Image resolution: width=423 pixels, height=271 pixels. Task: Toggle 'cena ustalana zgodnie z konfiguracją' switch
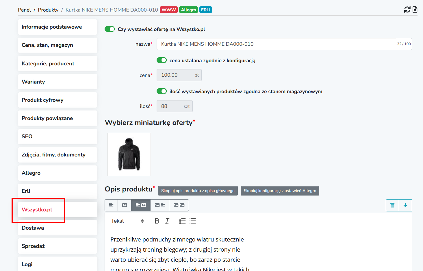(x=162, y=60)
